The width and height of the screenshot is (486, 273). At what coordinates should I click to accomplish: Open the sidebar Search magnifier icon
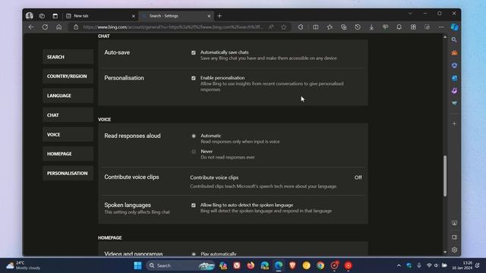point(454,40)
